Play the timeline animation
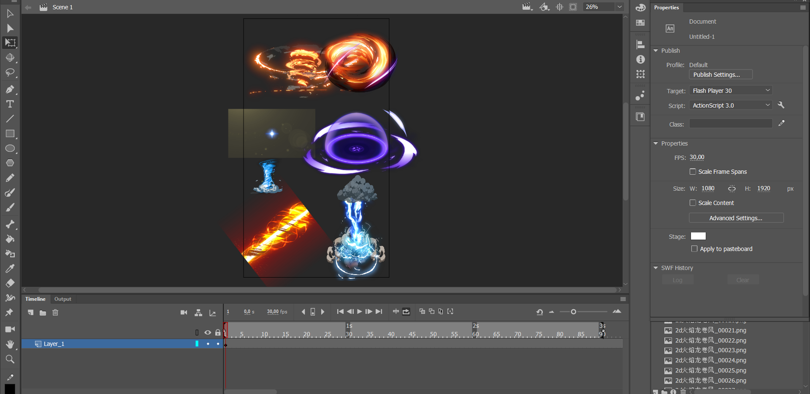Screen dimensions: 810x394 tap(360, 312)
